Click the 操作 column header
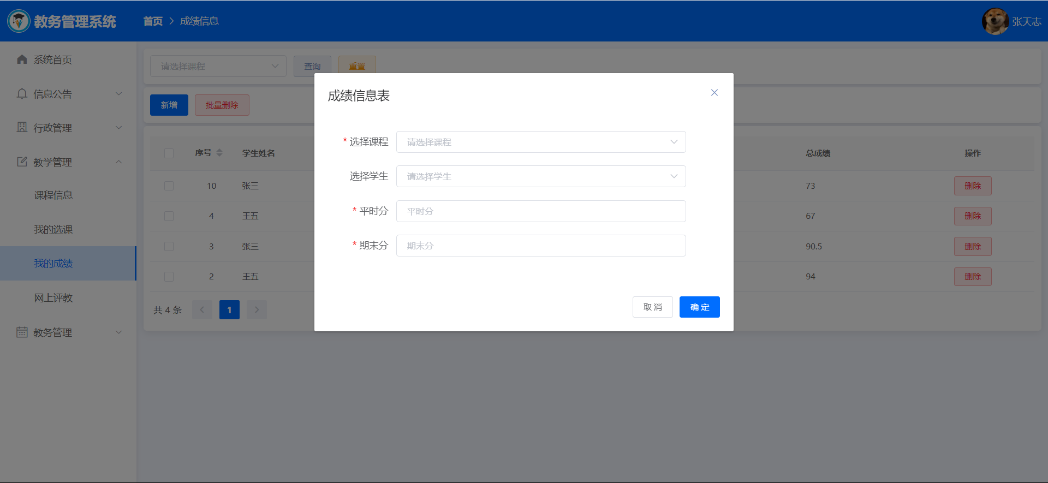 (973, 153)
